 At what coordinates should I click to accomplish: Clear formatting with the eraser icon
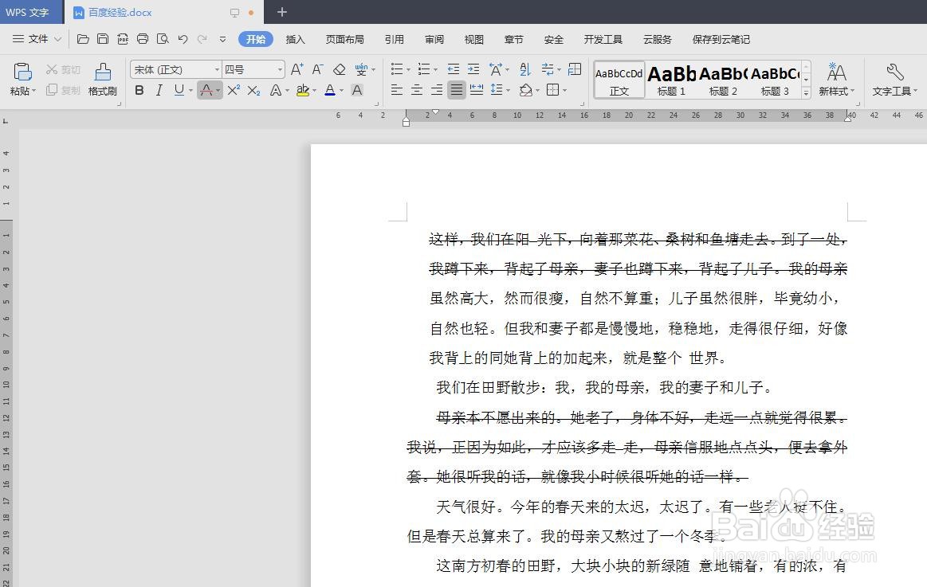click(338, 68)
